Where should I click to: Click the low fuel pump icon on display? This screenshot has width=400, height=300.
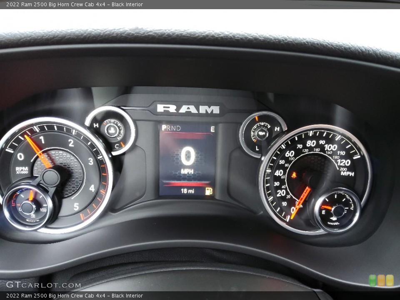point(209,191)
